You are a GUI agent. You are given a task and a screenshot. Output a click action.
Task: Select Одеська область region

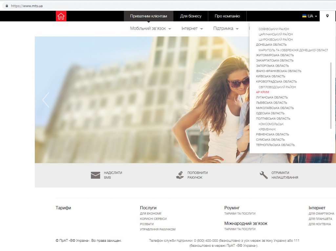(x=270, y=113)
